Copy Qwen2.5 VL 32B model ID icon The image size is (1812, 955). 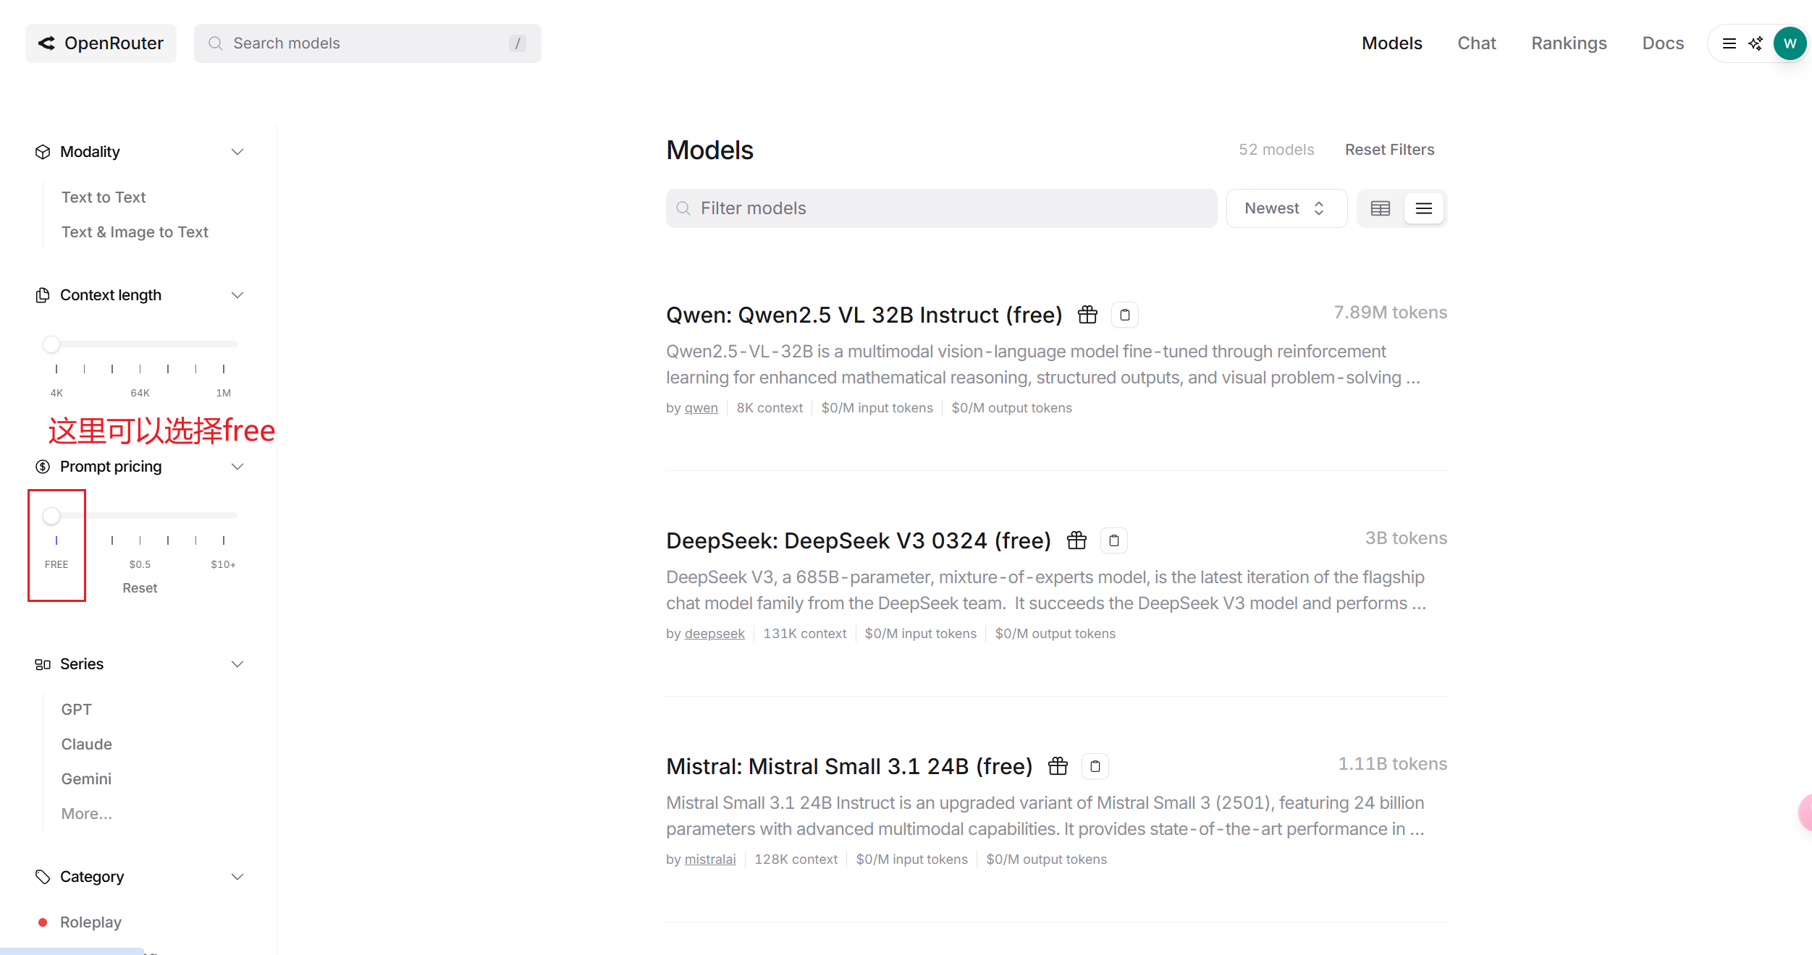[x=1124, y=315]
